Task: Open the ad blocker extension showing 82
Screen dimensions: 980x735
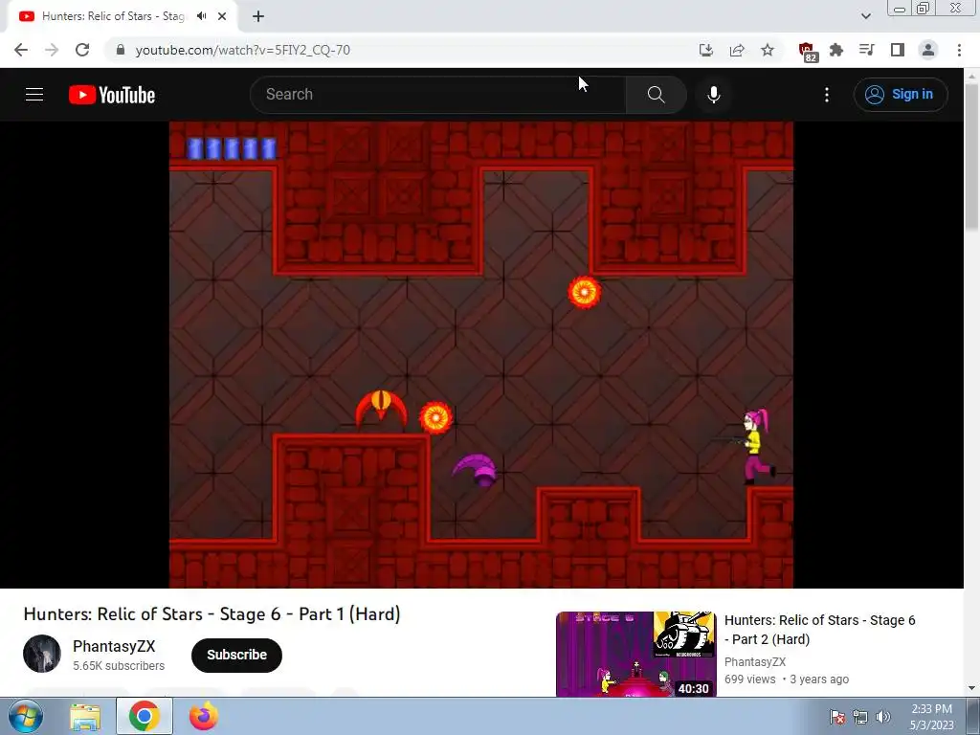Action: (x=807, y=52)
